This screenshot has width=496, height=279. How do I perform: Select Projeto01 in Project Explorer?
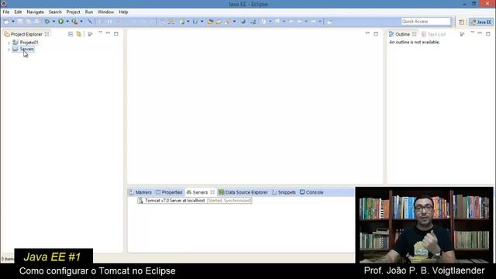(x=29, y=43)
